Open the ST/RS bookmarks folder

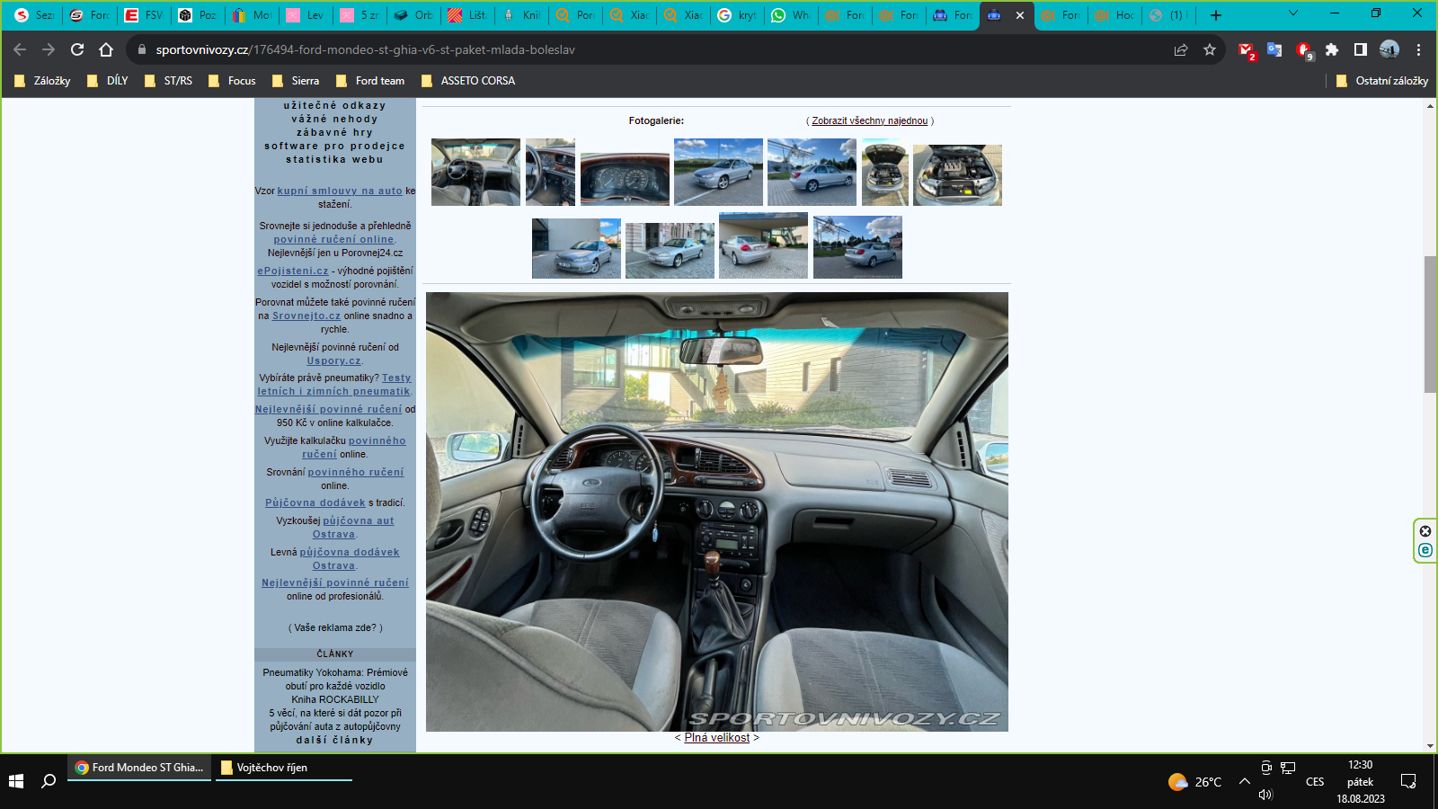click(168, 81)
